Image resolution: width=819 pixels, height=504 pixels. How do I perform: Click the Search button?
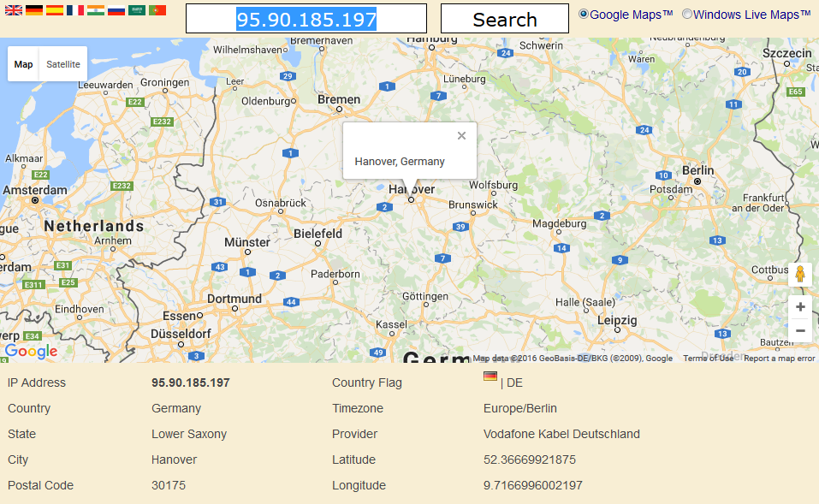(505, 19)
